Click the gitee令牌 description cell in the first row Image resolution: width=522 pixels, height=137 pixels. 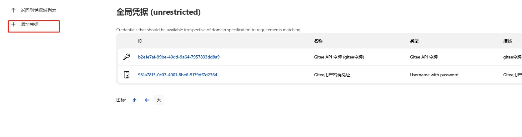(512, 57)
